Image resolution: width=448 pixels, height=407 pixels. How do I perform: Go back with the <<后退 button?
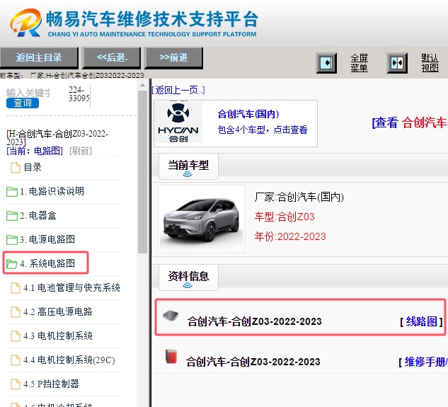pos(112,58)
